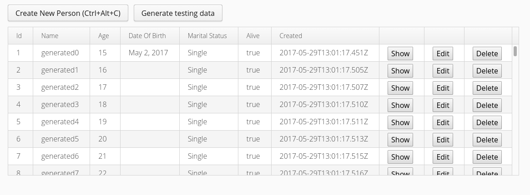Sort by the Created column header

point(291,36)
